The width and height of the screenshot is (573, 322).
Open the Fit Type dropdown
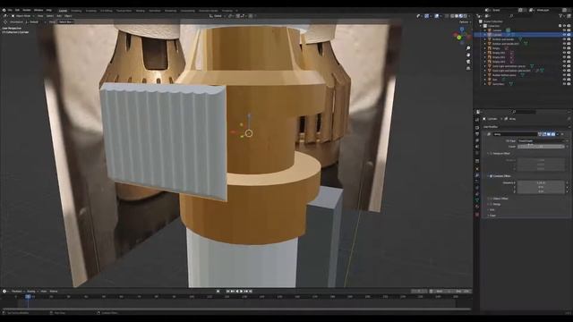coord(541,141)
